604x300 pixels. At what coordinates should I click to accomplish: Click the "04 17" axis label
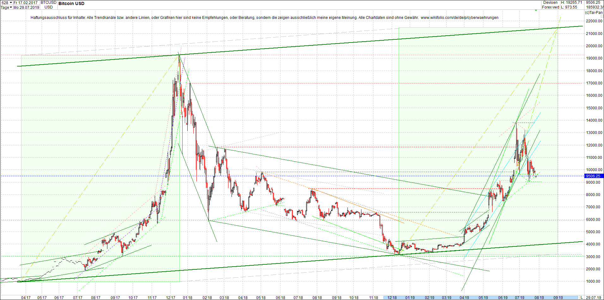point(25,297)
